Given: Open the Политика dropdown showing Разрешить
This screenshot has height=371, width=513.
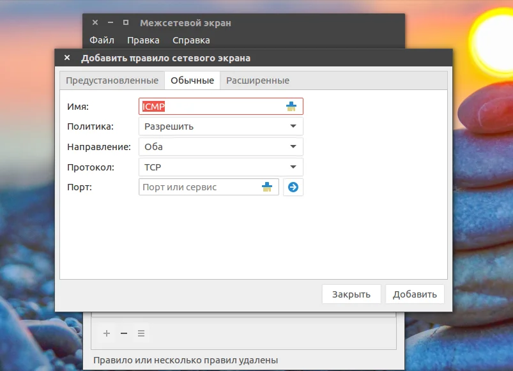Looking at the screenshot, I should tap(221, 126).
